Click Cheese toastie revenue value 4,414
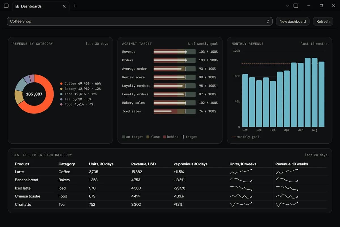 coord(136,196)
